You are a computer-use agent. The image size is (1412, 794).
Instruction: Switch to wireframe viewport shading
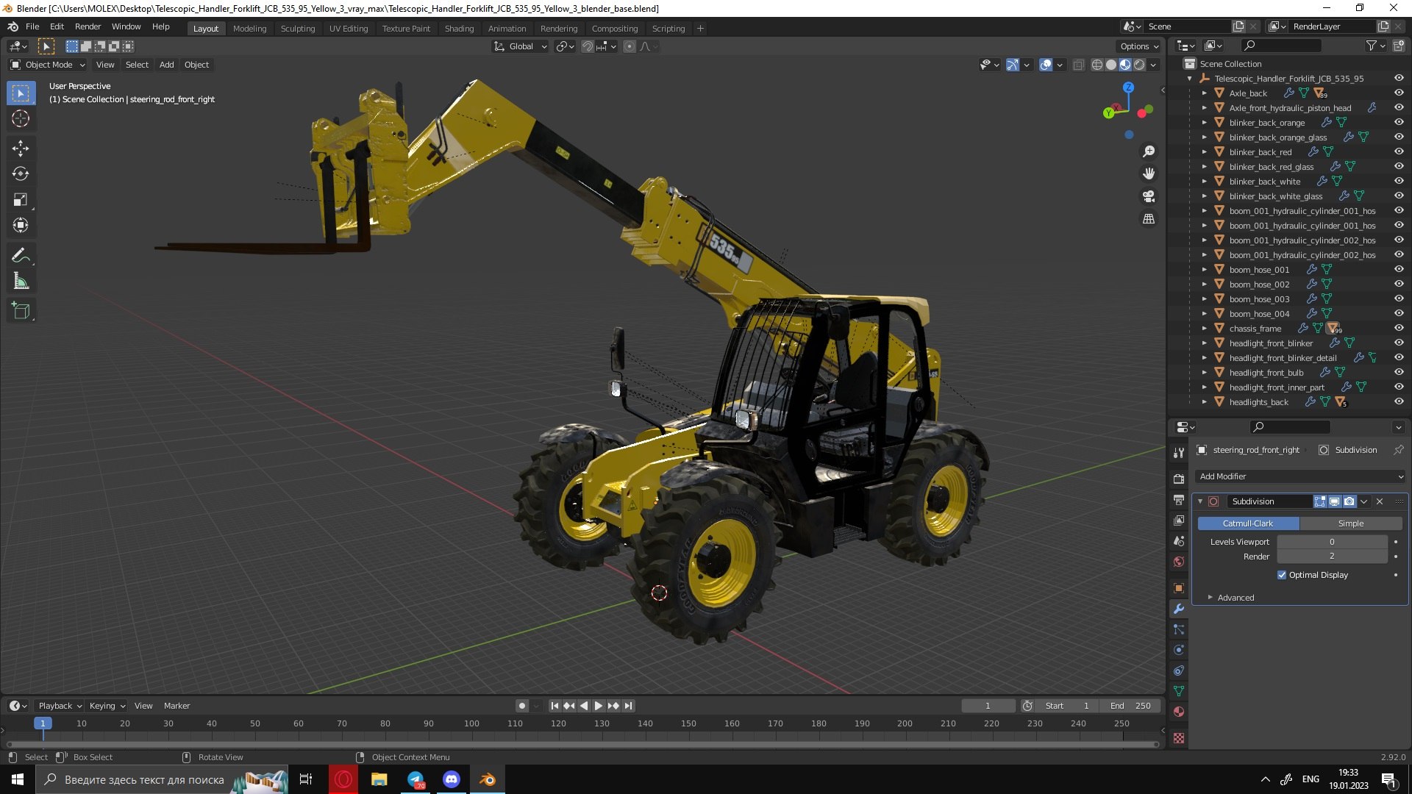1097,65
